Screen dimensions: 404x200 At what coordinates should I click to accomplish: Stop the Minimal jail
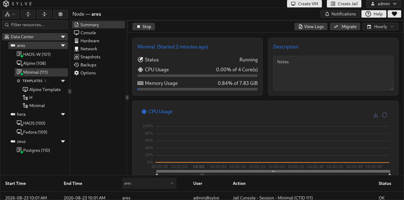click(144, 27)
